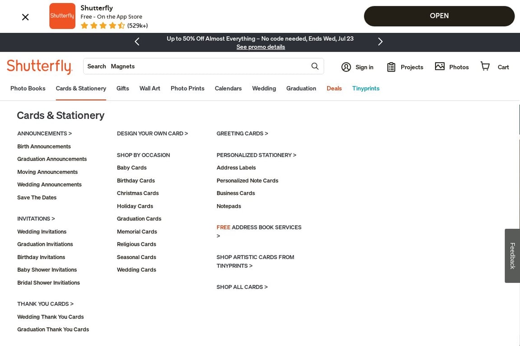This screenshot has width=520, height=346.
Task: Open Free Address Book Services
Action: pyautogui.click(x=259, y=232)
